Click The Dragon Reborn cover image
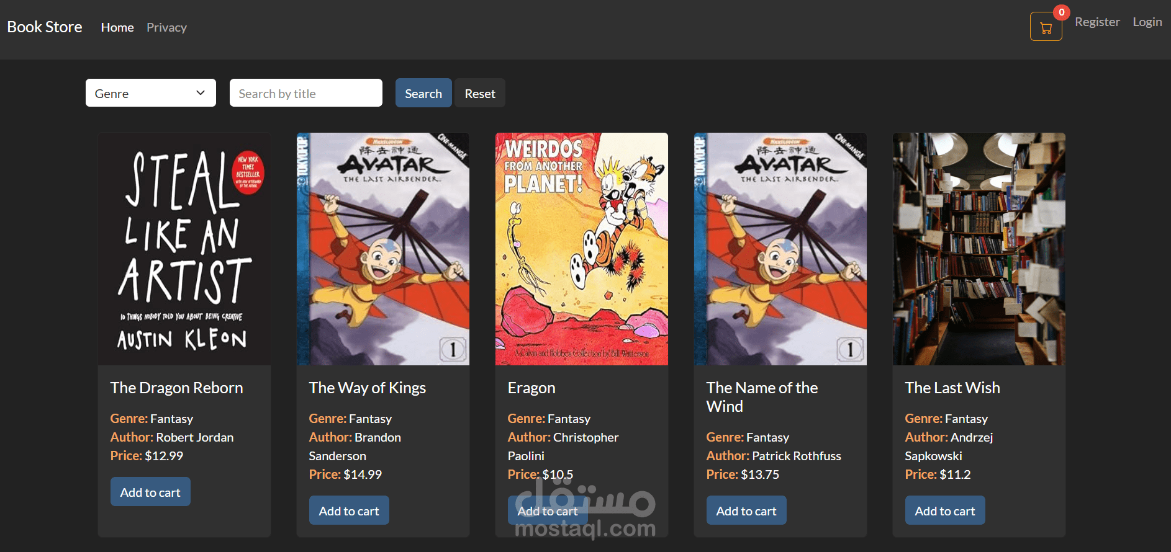 [x=184, y=249]
